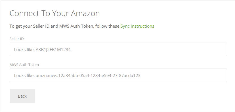Click the 'Looks like:' text in Seller ID box
This screenshot has width=235, height=112.
click(x=24, y=50)
